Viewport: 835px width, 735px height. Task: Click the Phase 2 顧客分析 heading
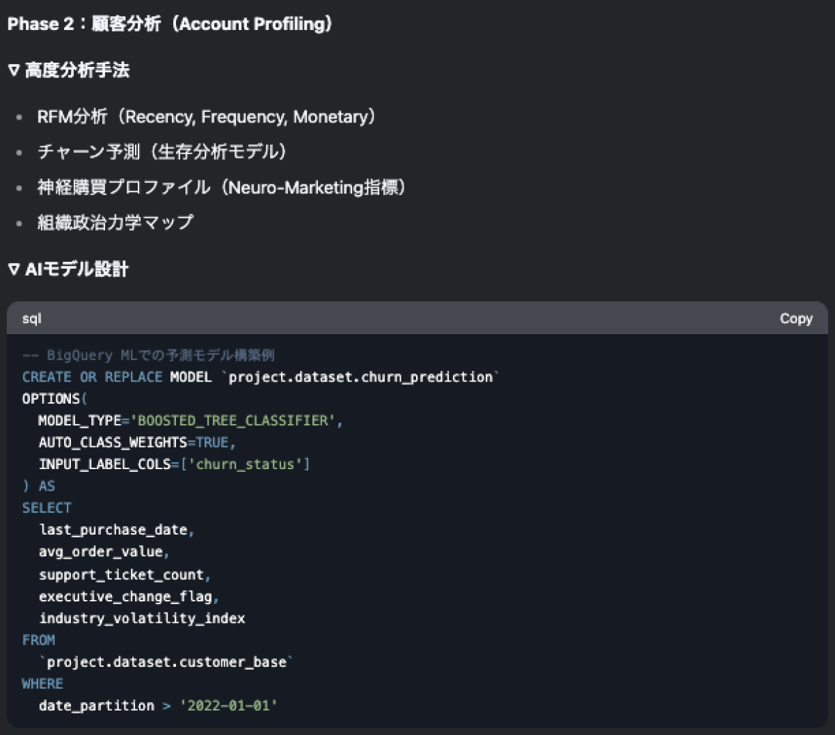tap(170, 24)
